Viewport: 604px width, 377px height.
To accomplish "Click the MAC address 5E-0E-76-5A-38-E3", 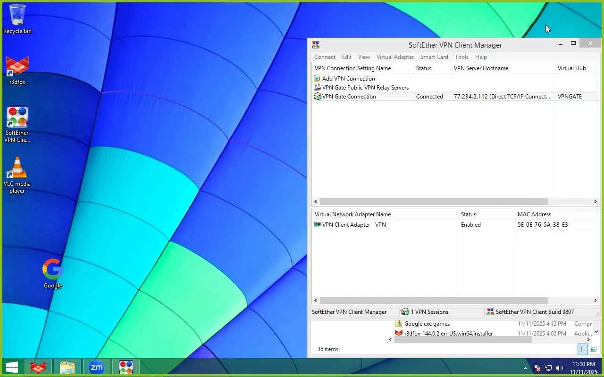I will (543, 225).
